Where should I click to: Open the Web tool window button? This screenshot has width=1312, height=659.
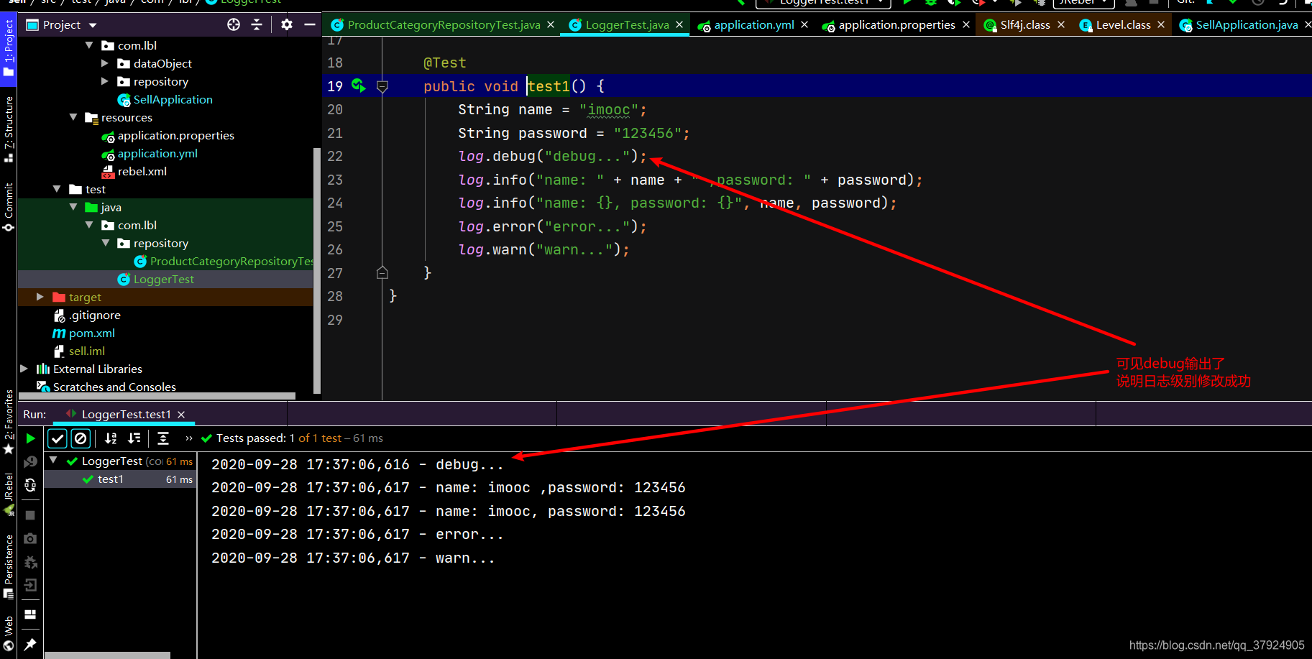(8, 632)
